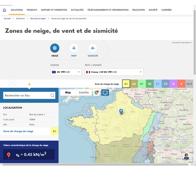Open the Produits menu
The width and height of the screenshot is (196, 171).
32,10
